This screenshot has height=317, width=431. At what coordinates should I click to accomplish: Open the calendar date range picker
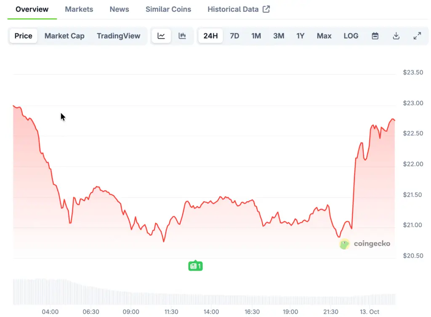tap(375, 36)
